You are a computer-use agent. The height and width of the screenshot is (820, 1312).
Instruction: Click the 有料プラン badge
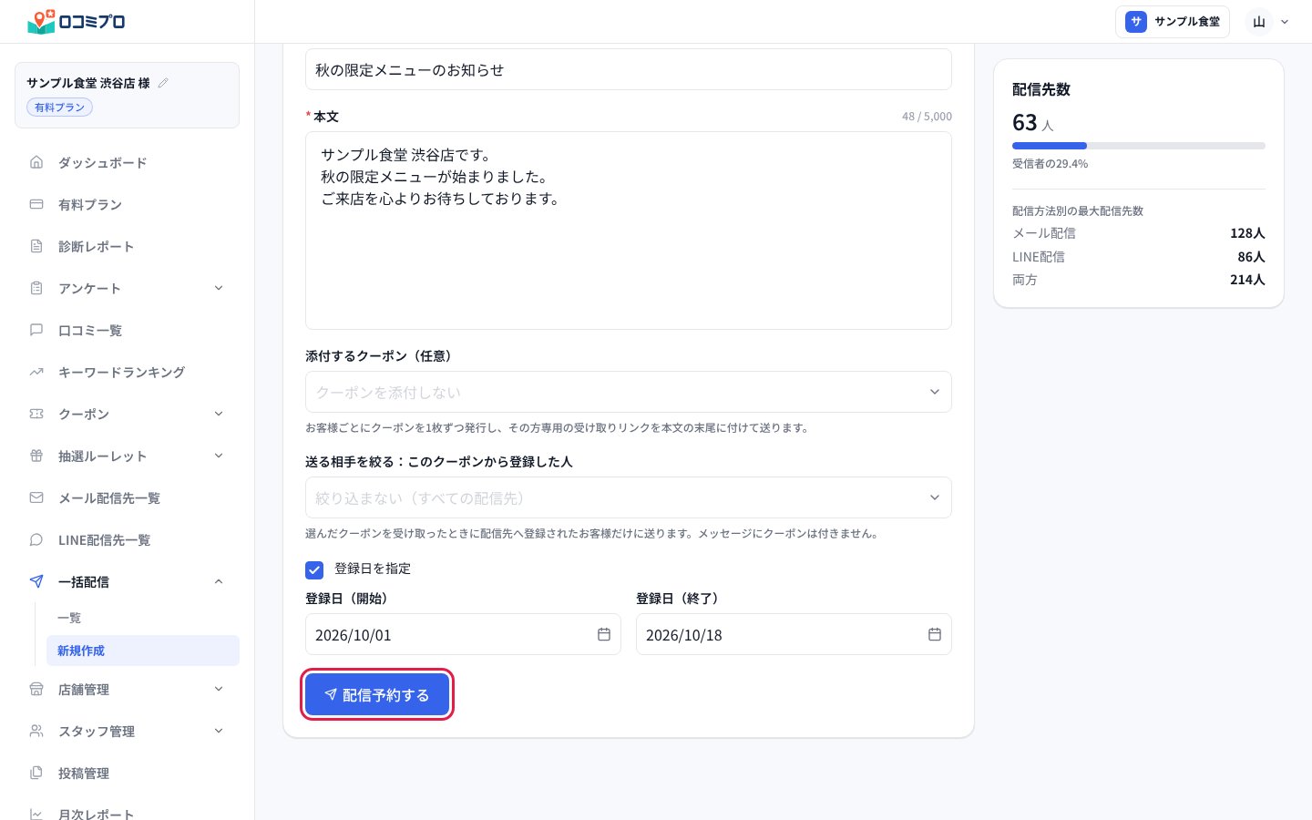(x=60, y=108)
